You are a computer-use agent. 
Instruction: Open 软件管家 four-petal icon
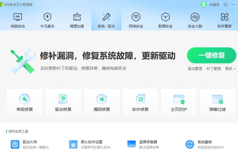click(225, 17)
